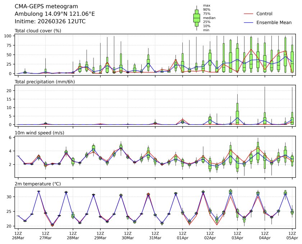Select the Ensemble Mean legend label
The height and width of the screenshot is (244, 302).
pyautogui.click(x=274, y=22)
